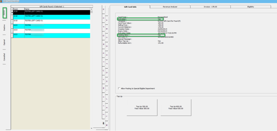Filter names by letter H tab
277x131 pixels.
click(x=107, y=81)
